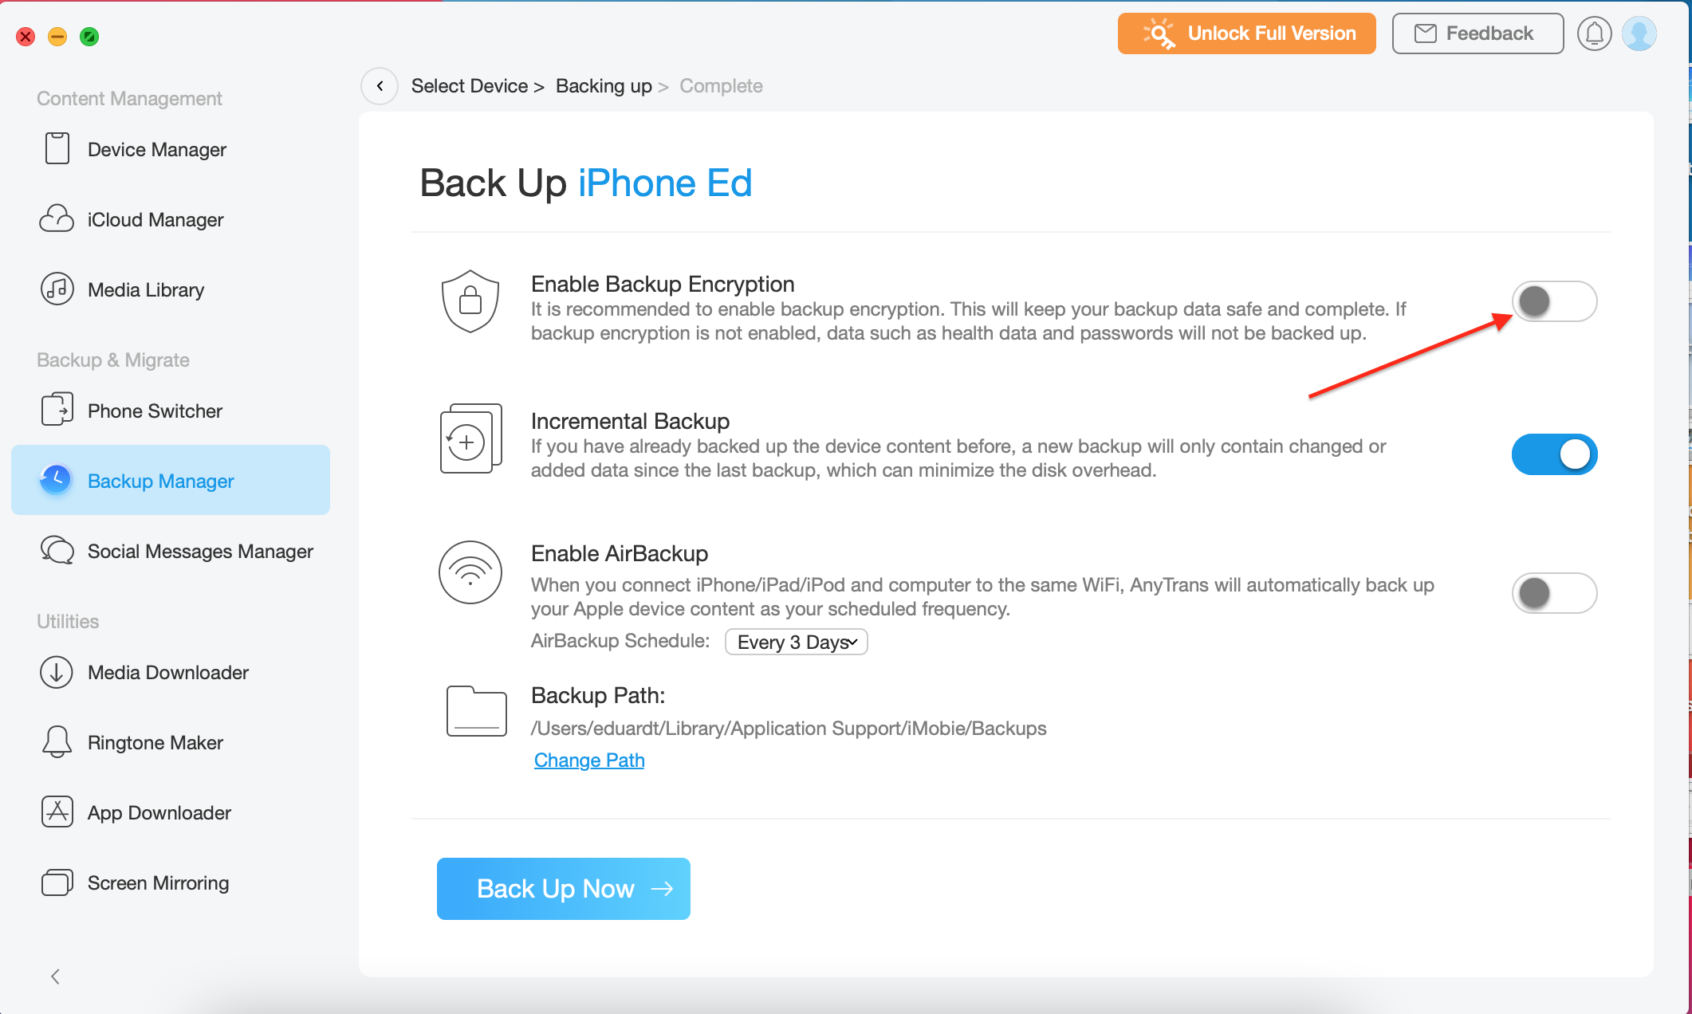Open the Media Library
This screenshot has height=1014, width=1692.
click(x=145, y=289)
